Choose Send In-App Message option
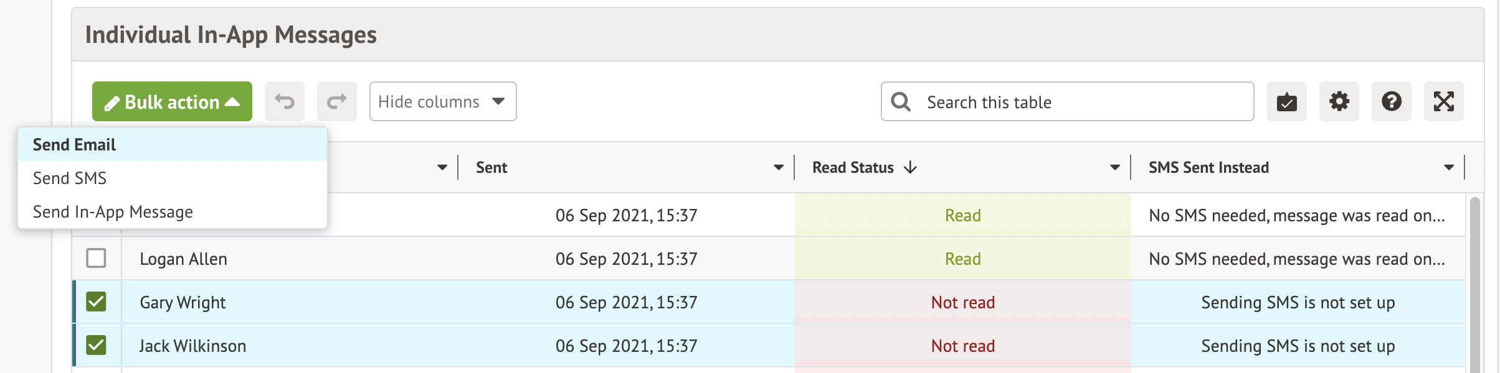The height and width of the screenshot is (373, 1500). (x=113, y=212)
